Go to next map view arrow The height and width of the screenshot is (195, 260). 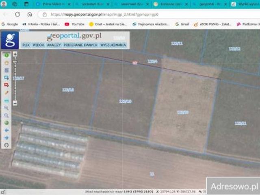(x=6, y=138)
